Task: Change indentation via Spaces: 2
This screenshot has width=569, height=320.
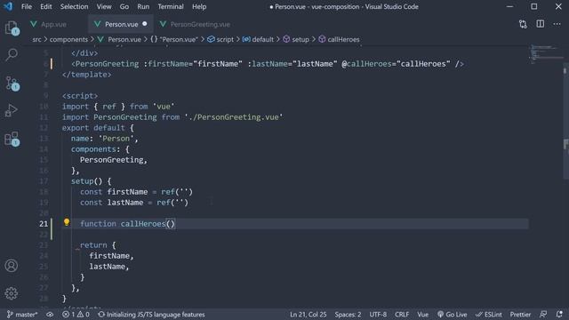Action: [x=348, y=315]
